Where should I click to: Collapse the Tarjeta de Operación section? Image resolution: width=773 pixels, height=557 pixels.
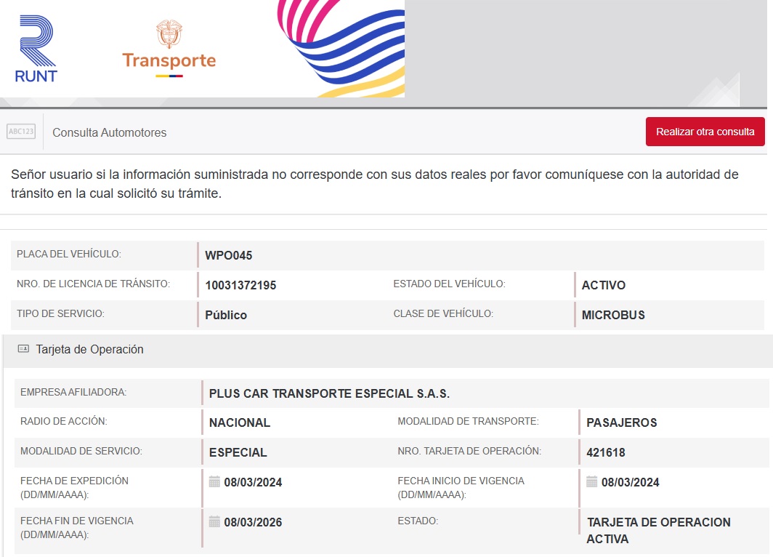point(90,349)
